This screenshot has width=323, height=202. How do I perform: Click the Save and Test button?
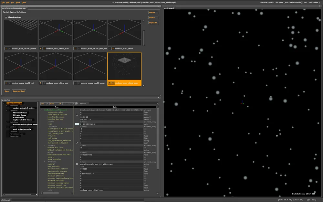pos(19,91)
